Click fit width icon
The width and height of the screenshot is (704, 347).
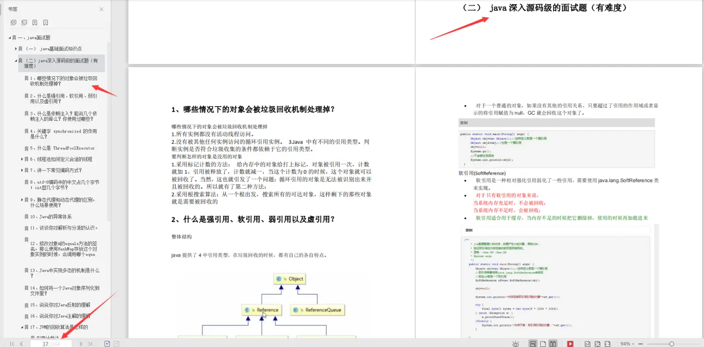(607, 344)
